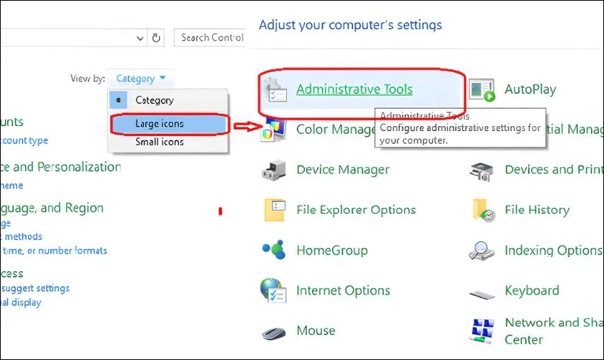Expand the View by Category dropdown
The height and width of the screenshot is (360, 604).
142,78
